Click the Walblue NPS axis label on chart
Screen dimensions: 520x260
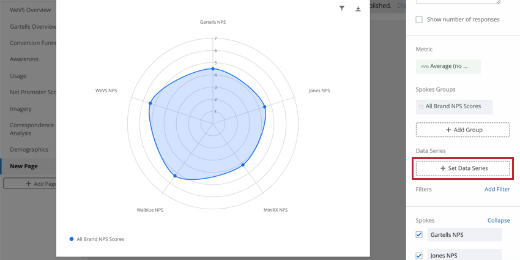pyautogui.click(x=150, y=210)
